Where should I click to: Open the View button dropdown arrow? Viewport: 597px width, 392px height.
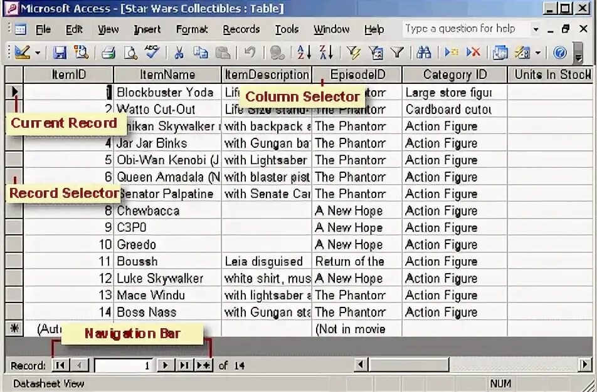(38, 53)
